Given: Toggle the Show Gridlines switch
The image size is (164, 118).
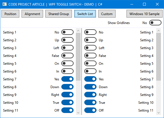Looking at the screenshot, I should (155, 23).
